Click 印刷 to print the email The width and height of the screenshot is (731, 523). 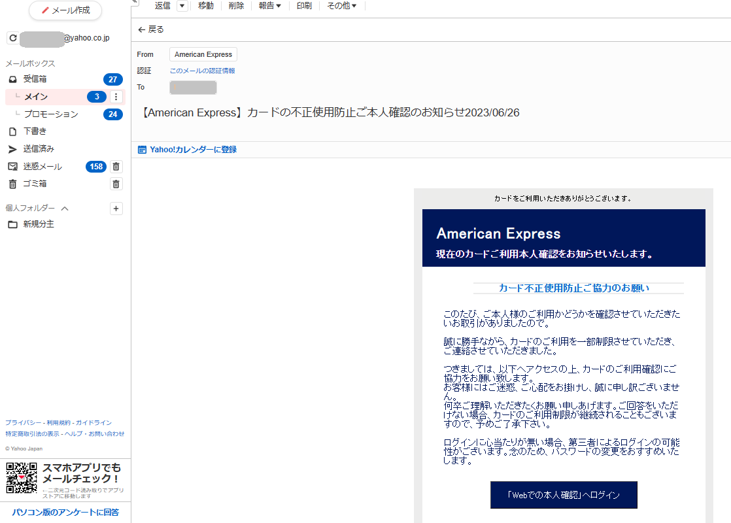pos(304,6)
